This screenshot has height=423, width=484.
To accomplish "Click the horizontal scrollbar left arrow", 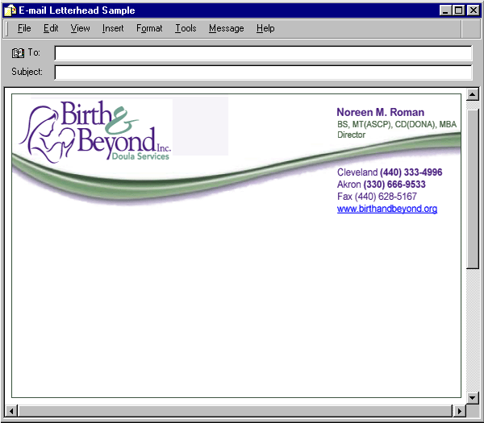I will (x=11, y=411).
